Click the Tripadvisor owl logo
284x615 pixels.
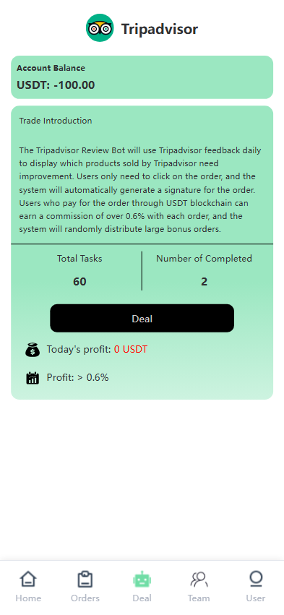[100, 27]
